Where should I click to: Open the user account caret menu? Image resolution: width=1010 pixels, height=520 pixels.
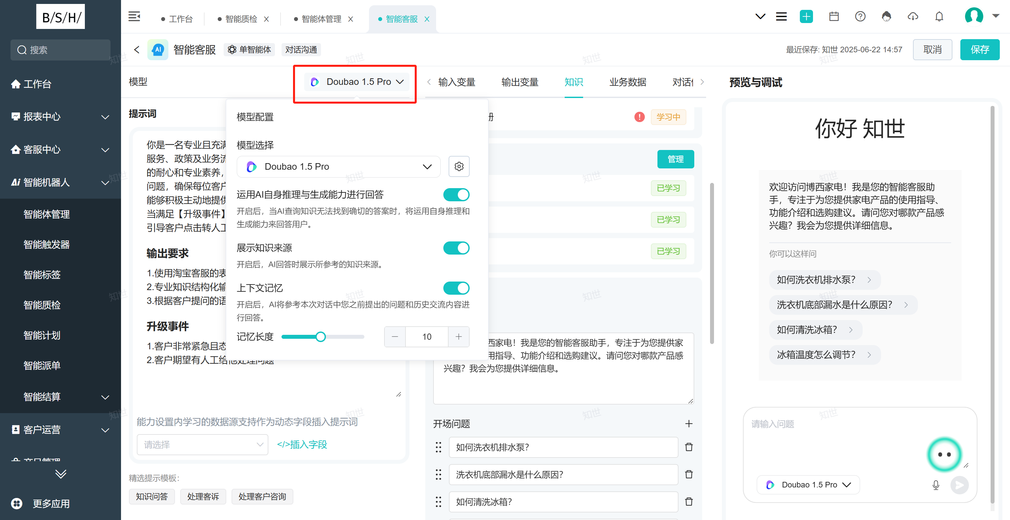click(995, 16)
